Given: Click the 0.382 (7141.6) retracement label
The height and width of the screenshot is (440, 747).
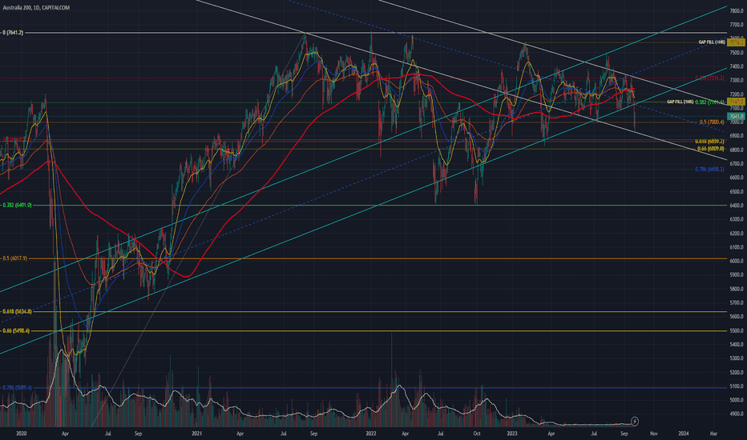Looking at the screenshot, I should point(710,102).
